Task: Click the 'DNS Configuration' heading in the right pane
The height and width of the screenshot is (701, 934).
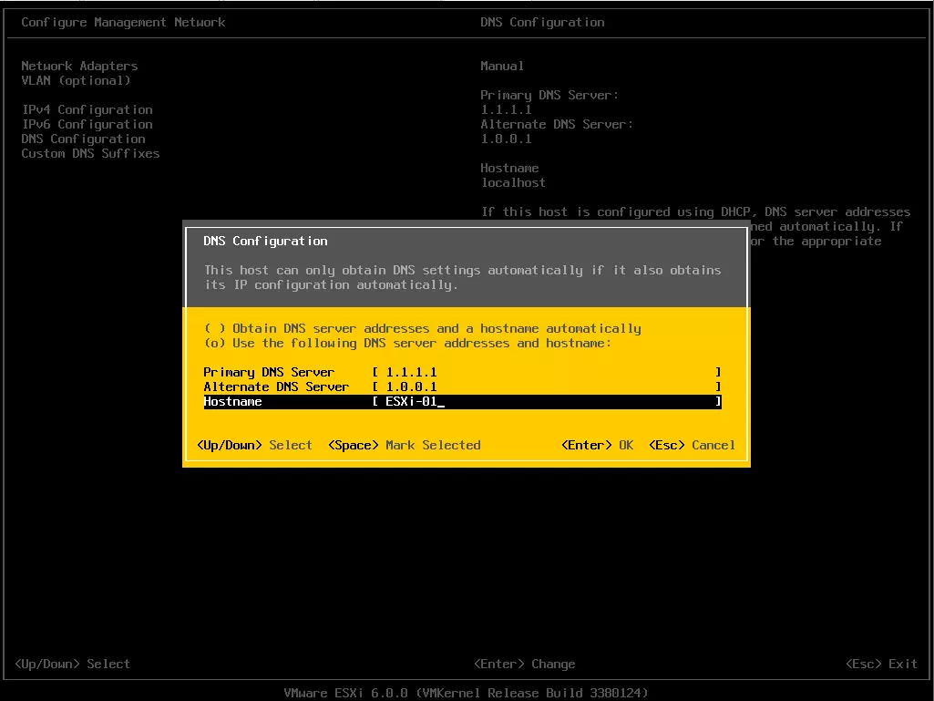Action: [543, 23]
